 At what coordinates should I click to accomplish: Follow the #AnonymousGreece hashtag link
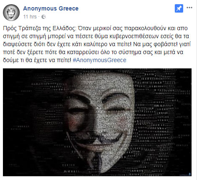click(99, 60)
